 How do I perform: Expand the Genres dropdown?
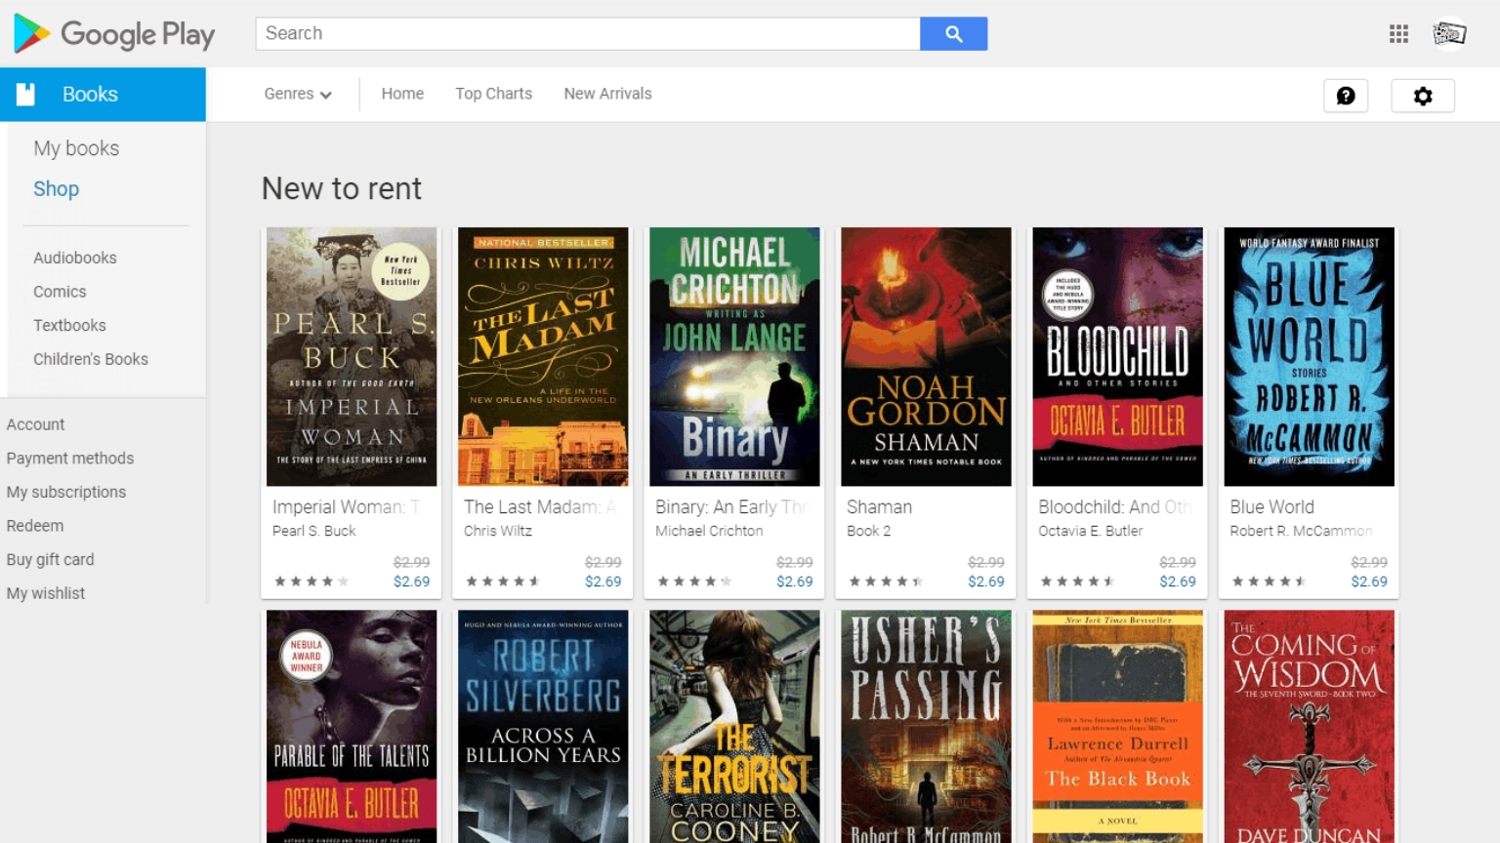click(x=298, y=94)
